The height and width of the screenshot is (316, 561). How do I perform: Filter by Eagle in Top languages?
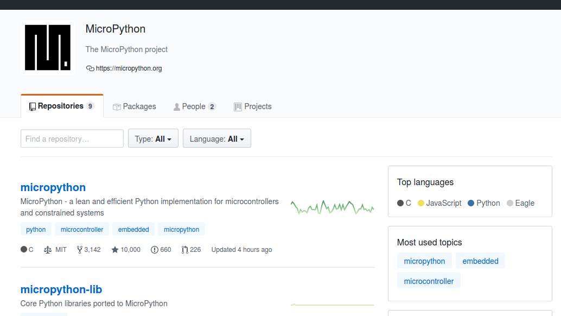520,203
